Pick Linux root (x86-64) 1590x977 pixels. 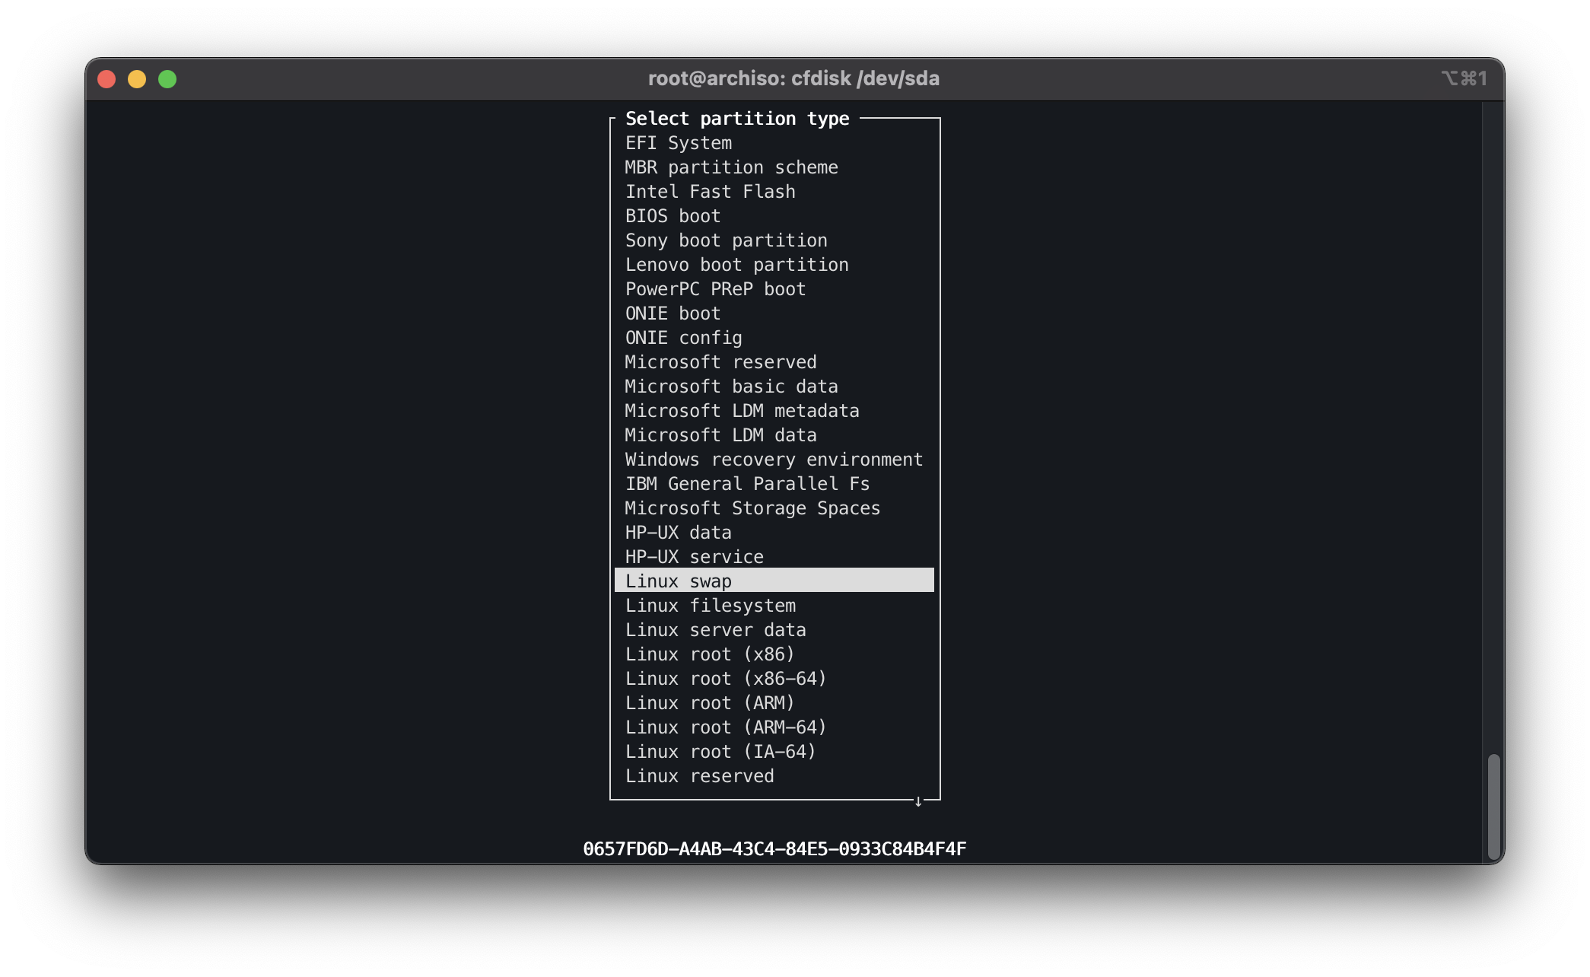727,679
